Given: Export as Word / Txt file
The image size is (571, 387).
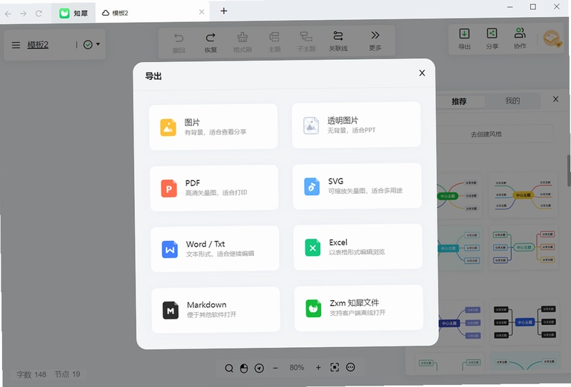Looking at the screenshot, I should (215, 249).
